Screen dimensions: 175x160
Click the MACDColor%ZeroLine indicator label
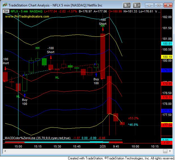click(x=38, y=138)
